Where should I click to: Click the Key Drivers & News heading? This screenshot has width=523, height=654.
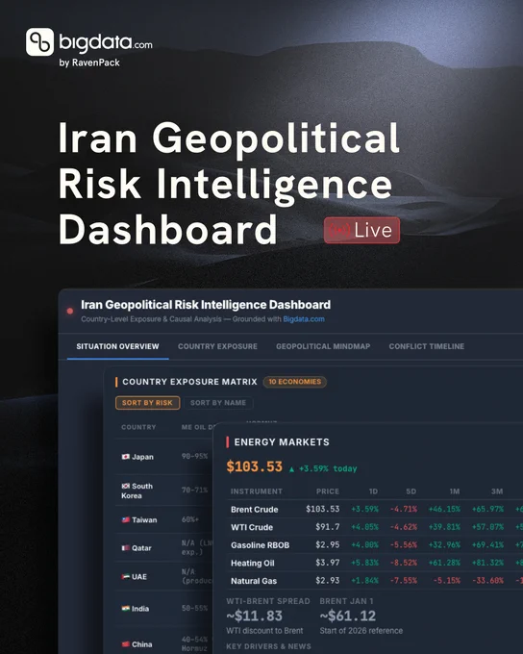pyautogui.click(x=268, y=646)
